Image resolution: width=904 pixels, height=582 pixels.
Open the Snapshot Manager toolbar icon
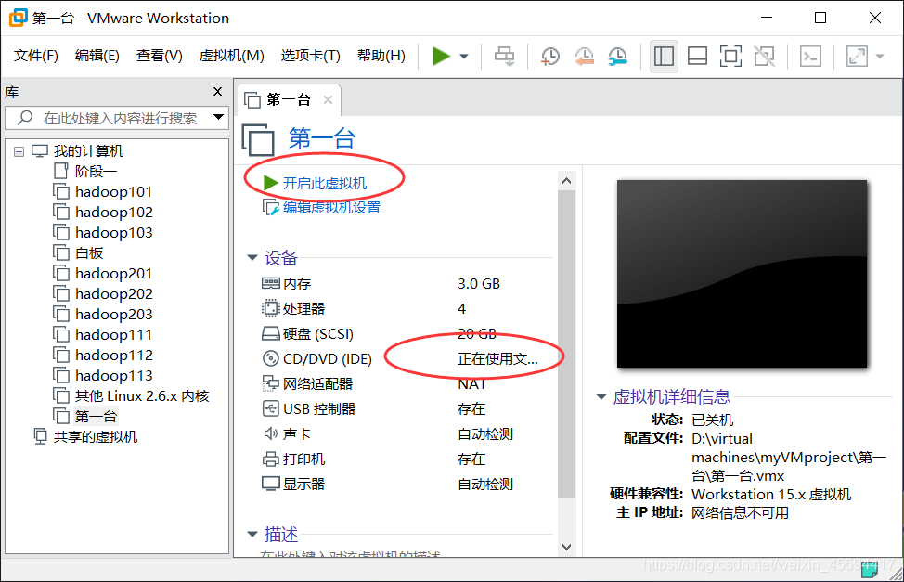coord(617,56)
